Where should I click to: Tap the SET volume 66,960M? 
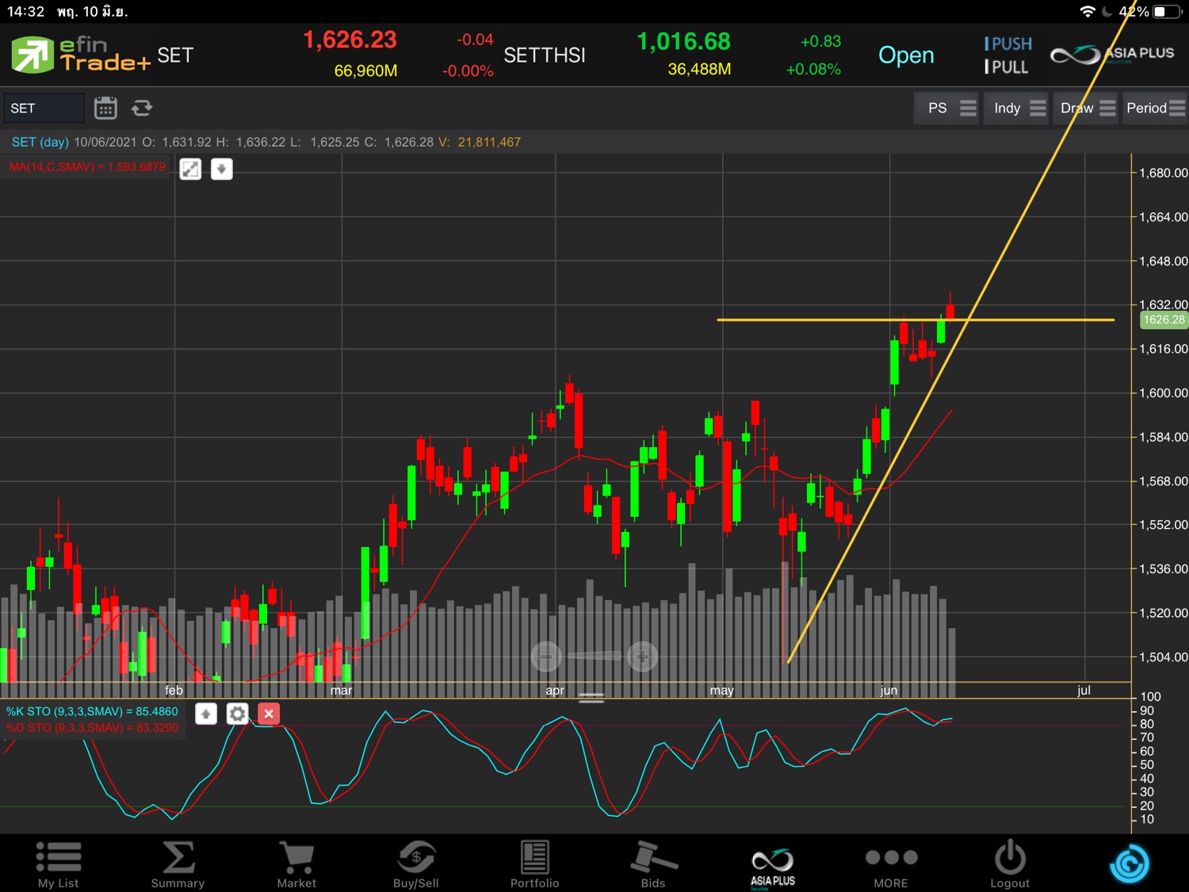coord(365,71)
